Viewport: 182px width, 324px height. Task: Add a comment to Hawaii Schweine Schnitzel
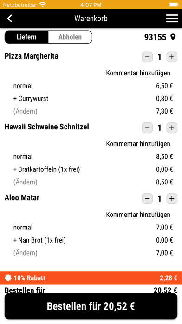[x=138, y=144]
